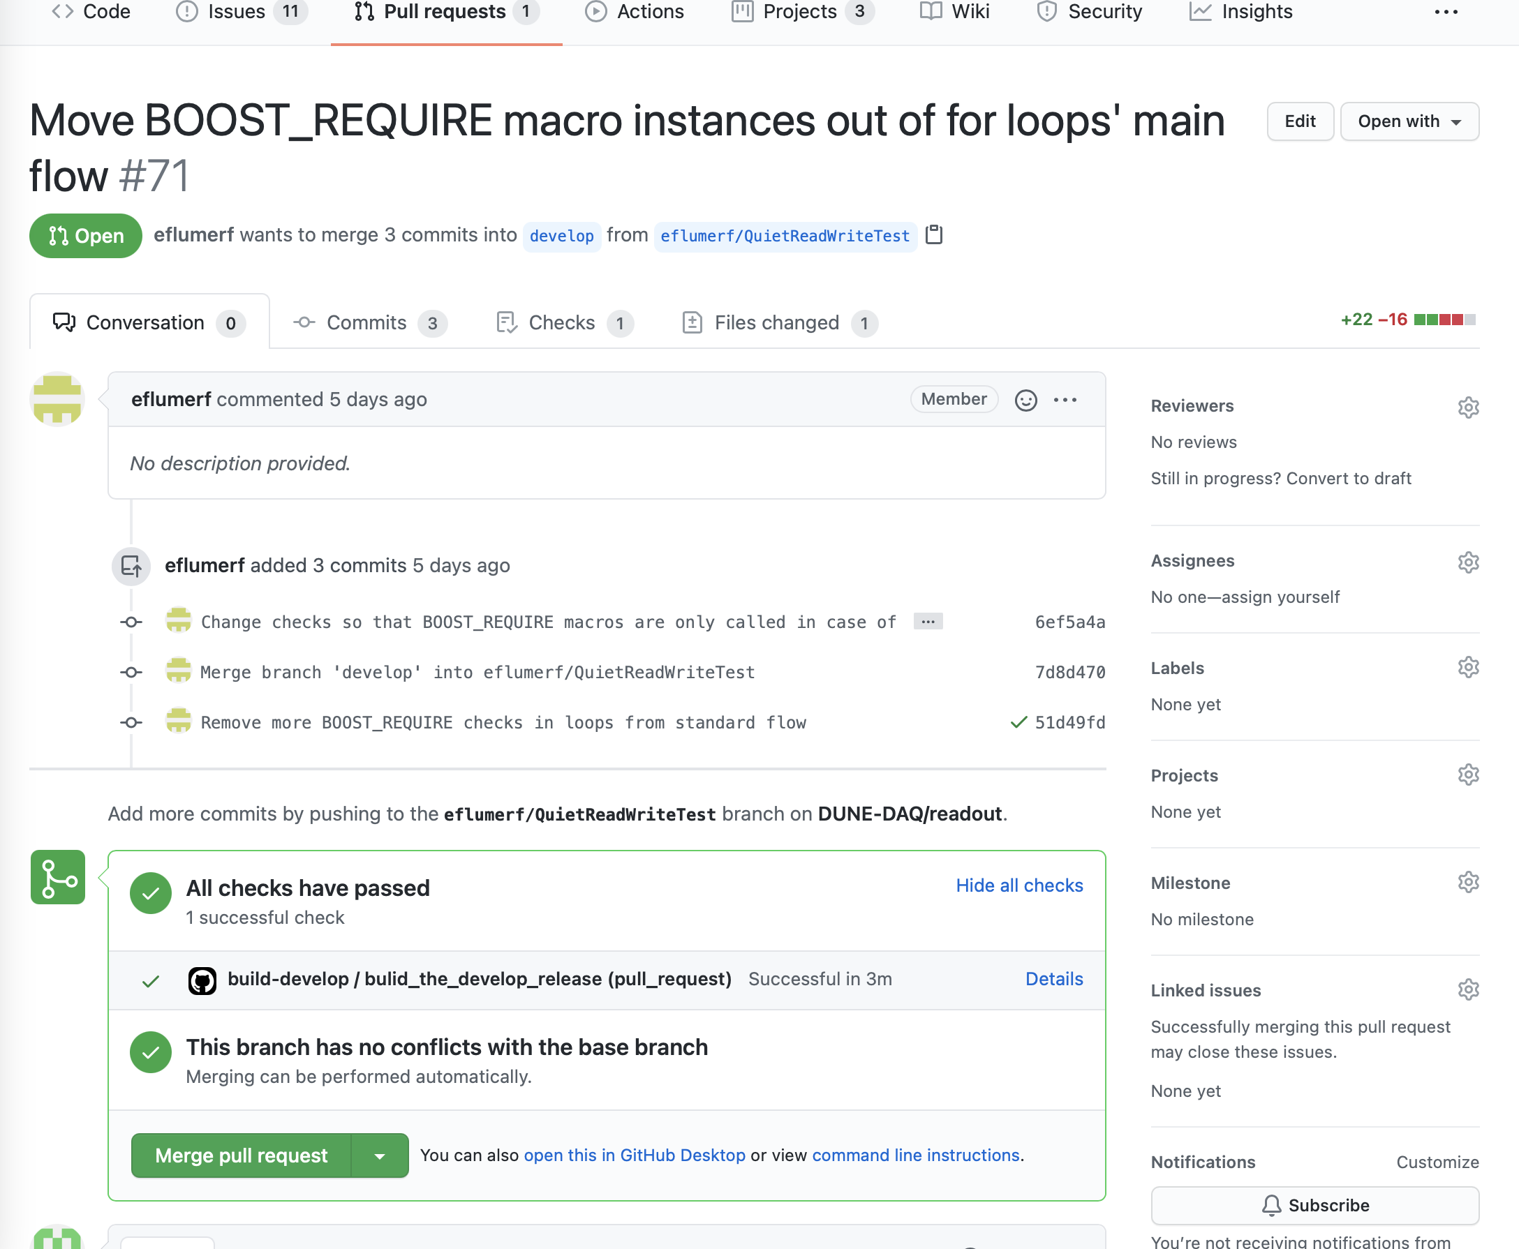Screen dimensions: 1519x1249
Task: Expand the repository nav overflow menu
Action: 1446,13
